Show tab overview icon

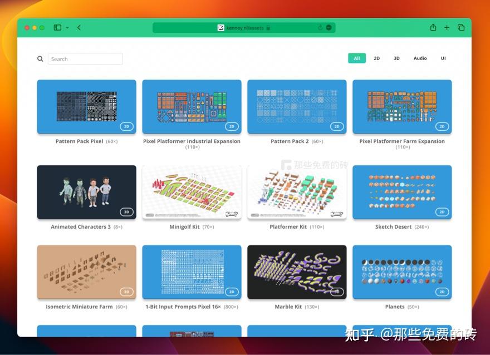click(461, 27)
